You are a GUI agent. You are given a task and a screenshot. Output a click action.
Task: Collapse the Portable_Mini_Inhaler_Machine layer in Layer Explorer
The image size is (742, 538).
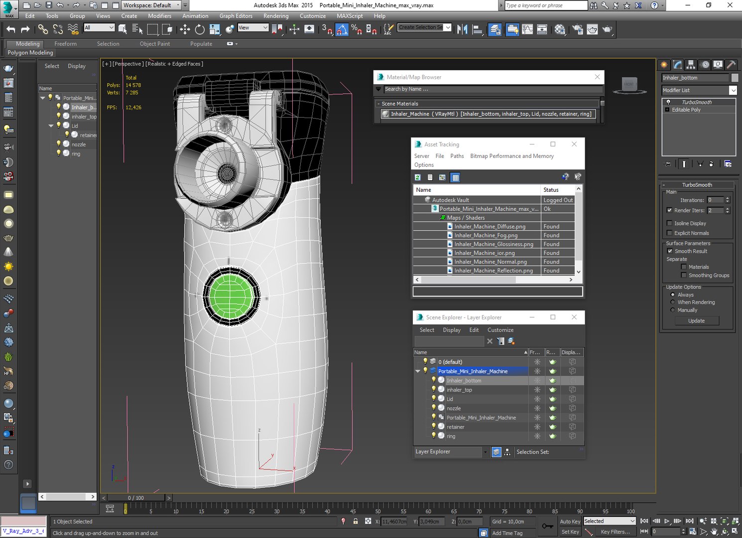pyautogui.click(x=417, y=371)
